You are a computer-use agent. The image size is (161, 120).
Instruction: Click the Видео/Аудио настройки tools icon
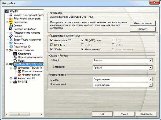[11, 39]
